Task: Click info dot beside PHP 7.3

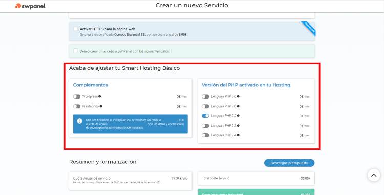Action: (238, 125)
